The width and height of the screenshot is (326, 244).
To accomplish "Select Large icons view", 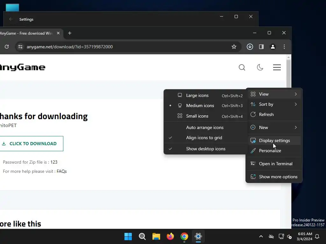I will 206,95.
